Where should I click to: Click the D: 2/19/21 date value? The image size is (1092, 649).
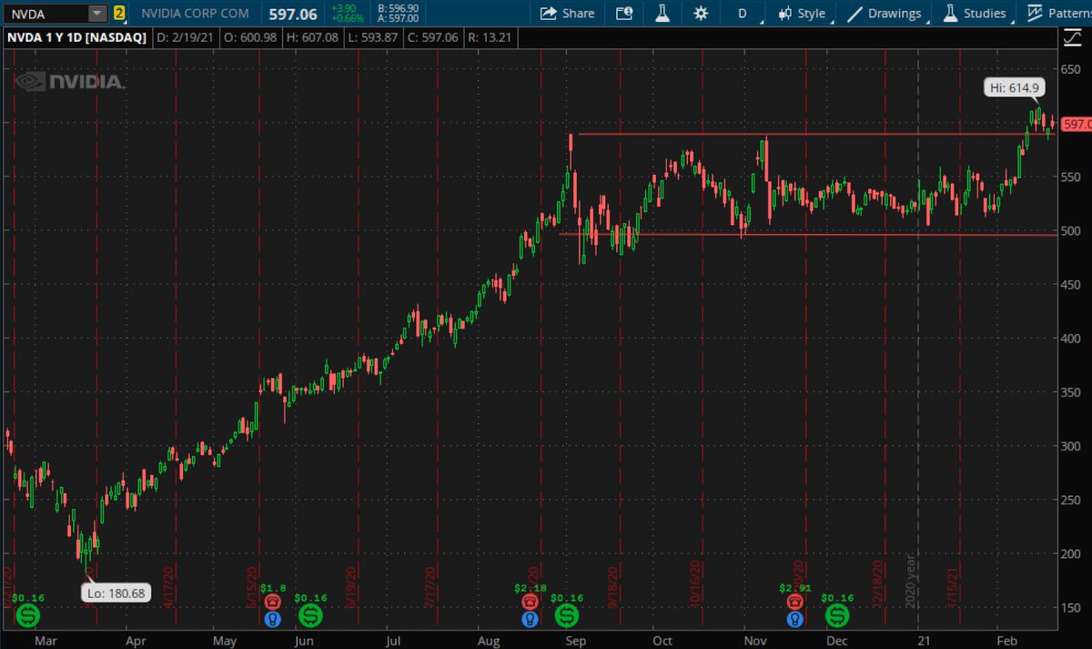(x=183, y=38)
